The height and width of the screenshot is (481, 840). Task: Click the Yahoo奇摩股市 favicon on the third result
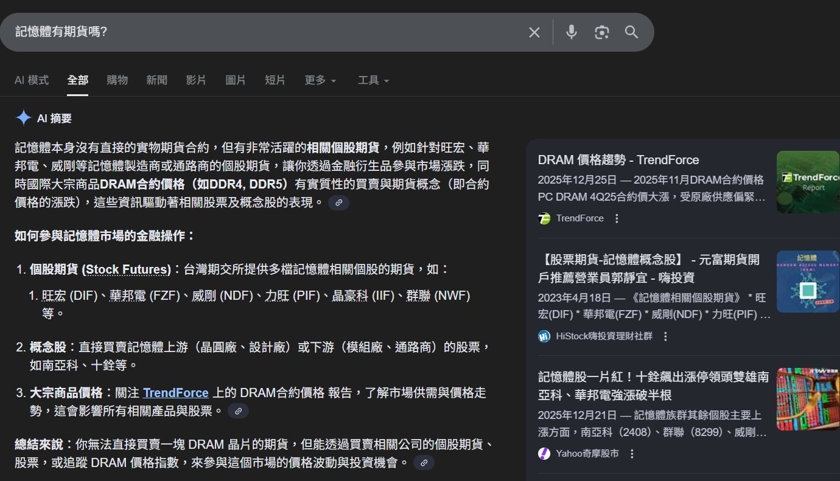click(544, 453)
